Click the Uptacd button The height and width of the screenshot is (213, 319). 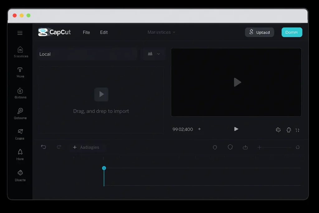coord(259,32)
